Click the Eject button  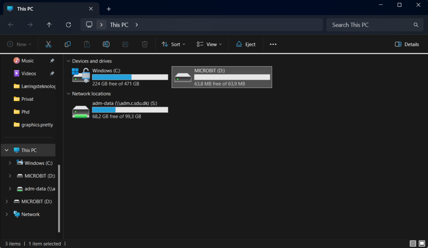[x=246, y=44]
